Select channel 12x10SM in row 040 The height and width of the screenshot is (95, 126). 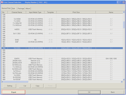point(17,19)
